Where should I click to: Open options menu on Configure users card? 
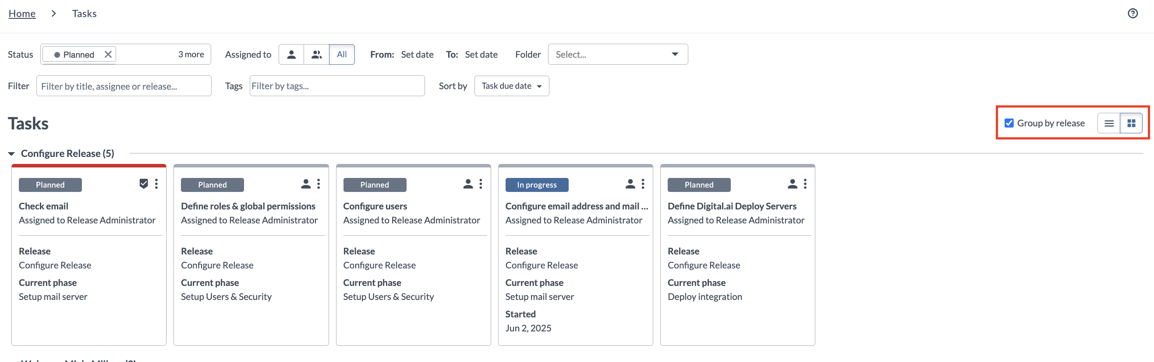[481, 184]
